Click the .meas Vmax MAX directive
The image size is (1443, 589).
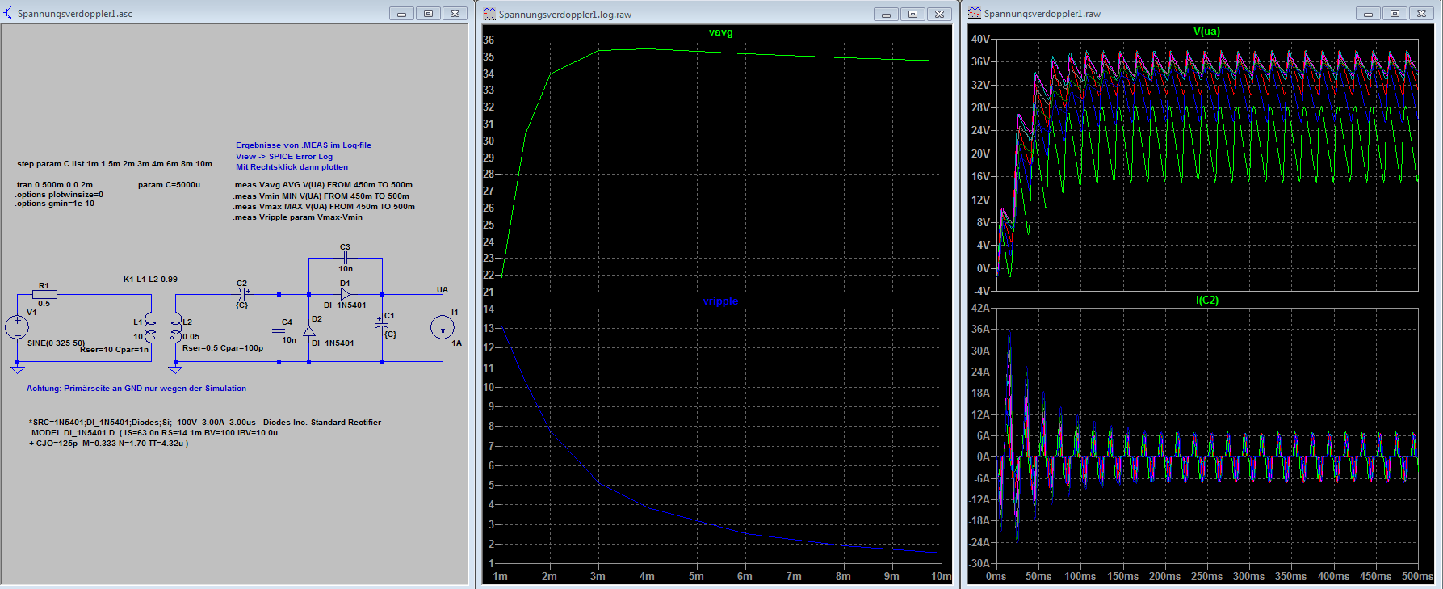coord(324,207)
